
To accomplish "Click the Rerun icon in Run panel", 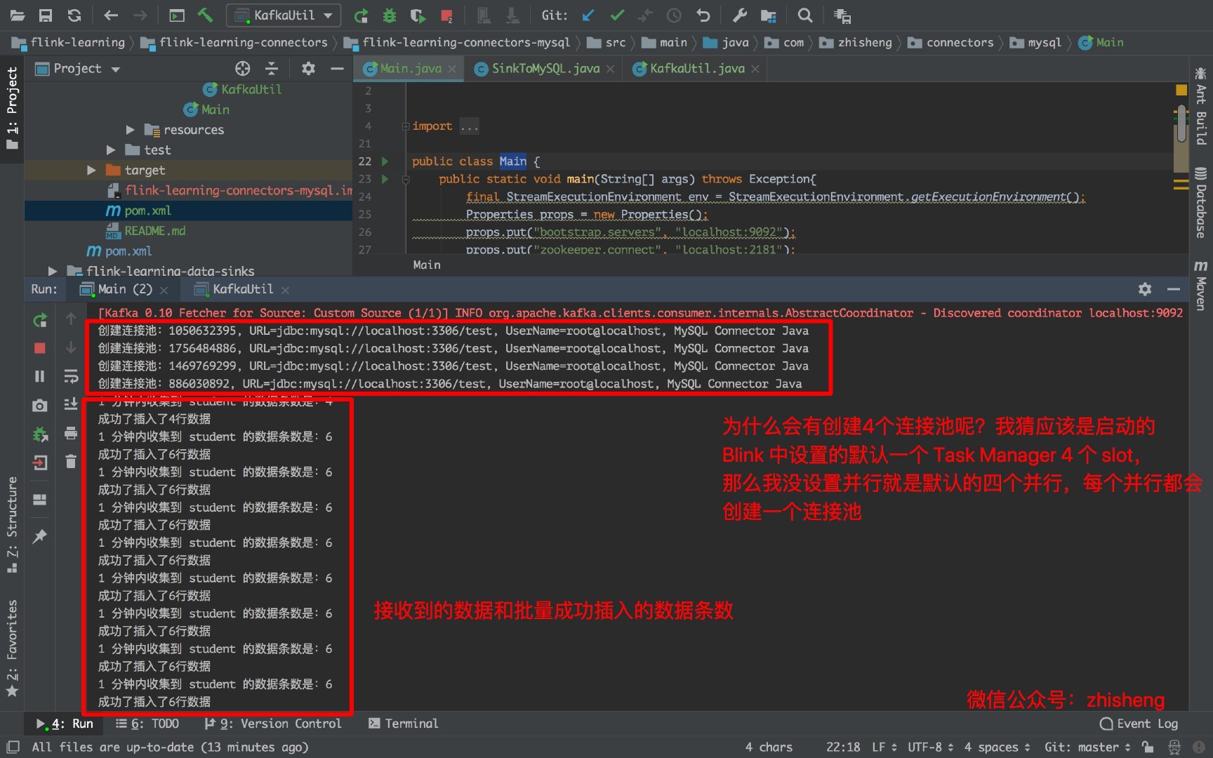I will point(40,321).
